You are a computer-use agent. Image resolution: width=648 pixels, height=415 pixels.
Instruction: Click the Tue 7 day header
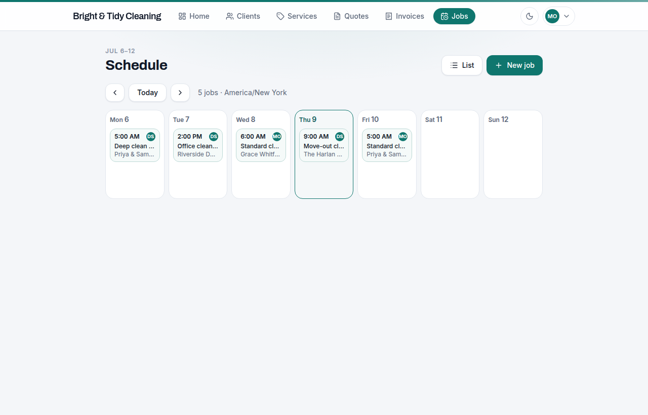tap(181, 119)
